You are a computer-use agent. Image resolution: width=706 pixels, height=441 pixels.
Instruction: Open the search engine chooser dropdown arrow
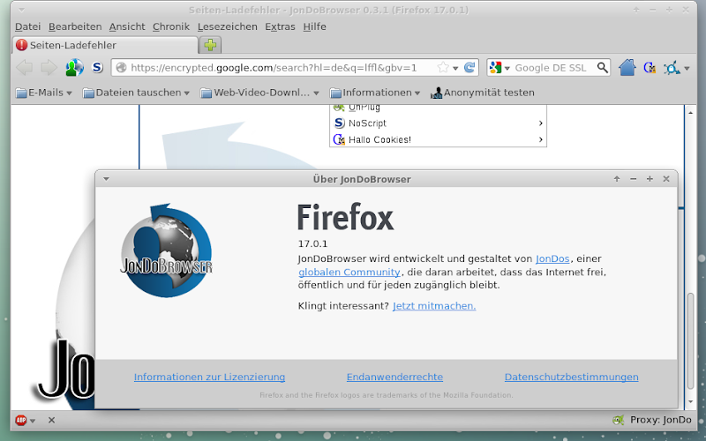point(507,69)
